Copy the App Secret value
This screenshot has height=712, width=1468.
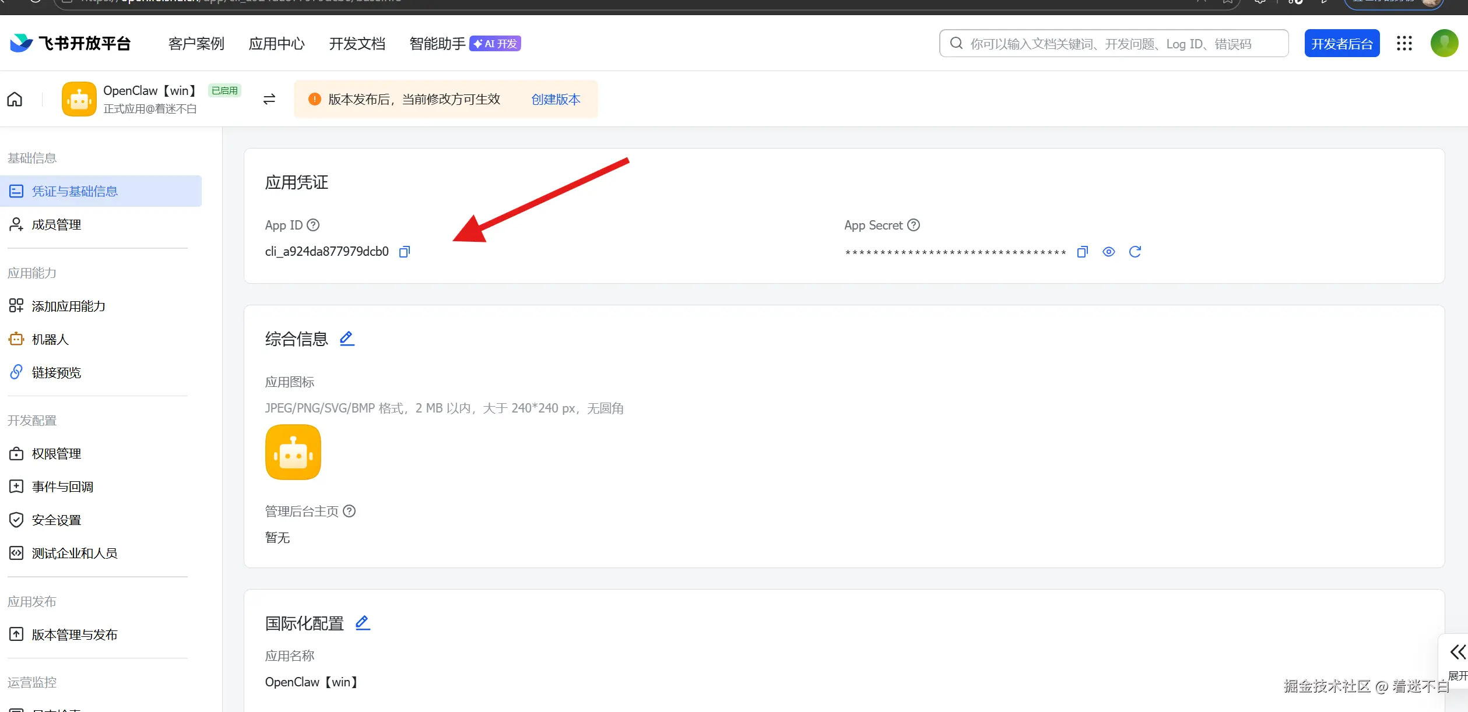click(x=1082, y=252)
